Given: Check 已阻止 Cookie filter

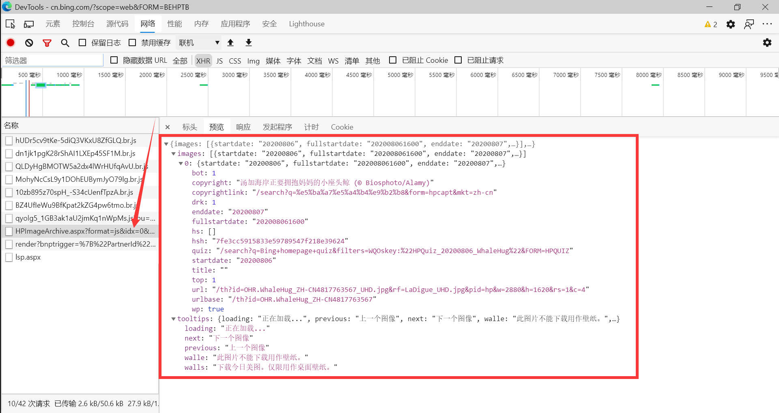Looking at the screenshot, I should (x=393, y=60).
